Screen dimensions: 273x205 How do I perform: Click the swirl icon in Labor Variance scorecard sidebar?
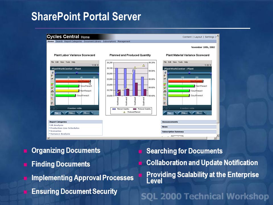(52, 76)
